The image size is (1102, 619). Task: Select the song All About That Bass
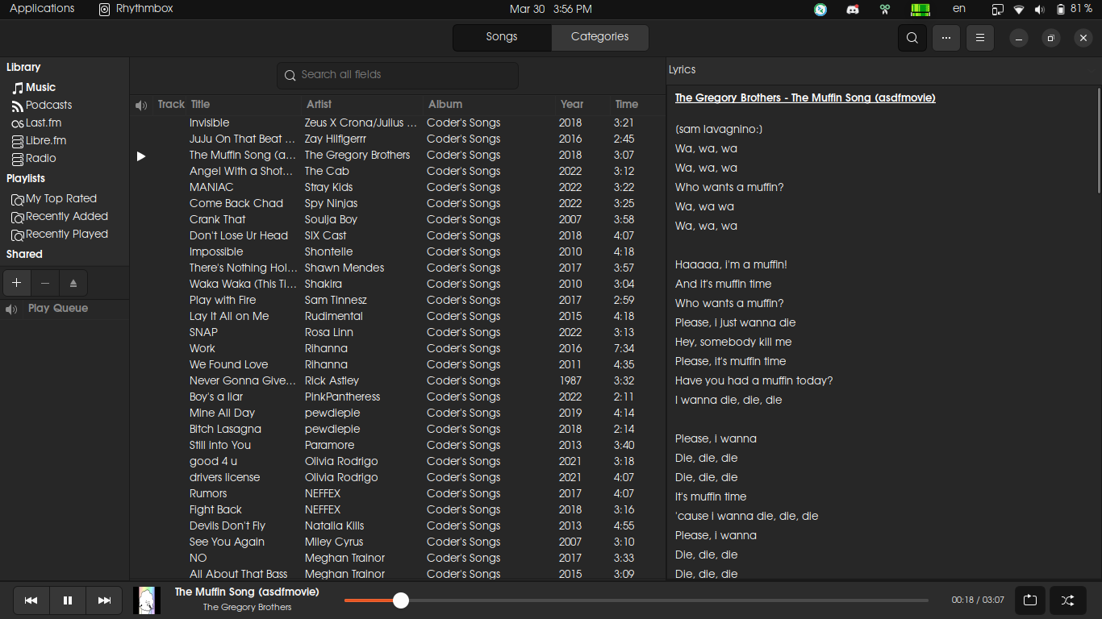pyautogui.click(x=239, y=574)
